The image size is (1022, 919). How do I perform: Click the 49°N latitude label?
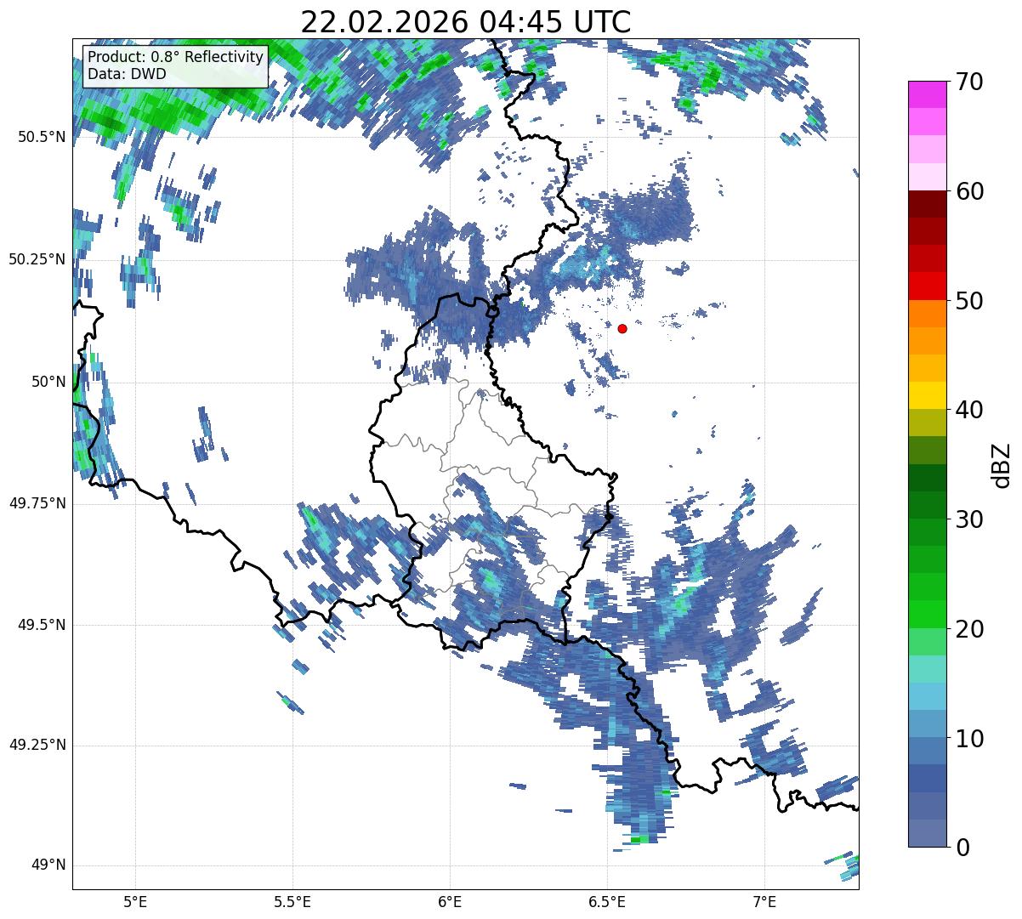(x=48, y=865)
